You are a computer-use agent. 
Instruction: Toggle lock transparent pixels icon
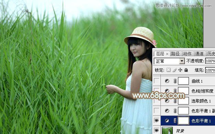(168, 70)
